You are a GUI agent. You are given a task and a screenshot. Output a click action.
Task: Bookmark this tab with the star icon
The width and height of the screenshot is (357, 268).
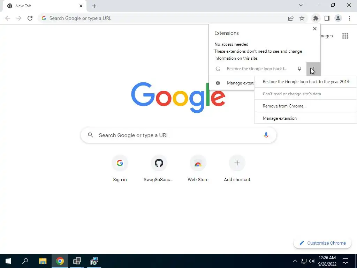(x=302, y=18)
